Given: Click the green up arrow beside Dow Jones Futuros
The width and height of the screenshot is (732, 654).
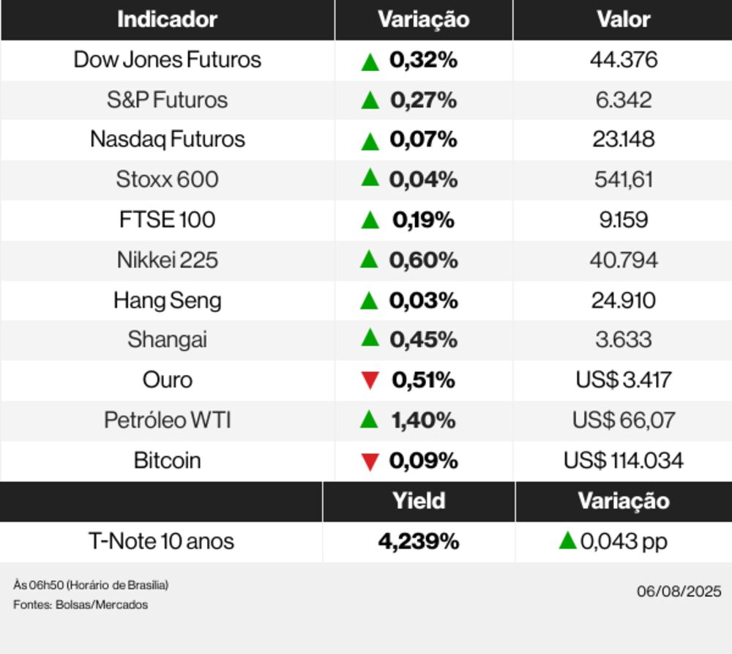Looking at the screenshot, I should click(370, 62).
